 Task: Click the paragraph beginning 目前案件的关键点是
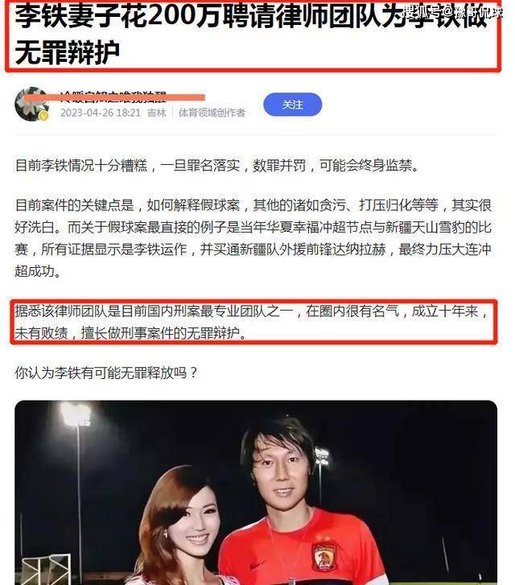253,238
